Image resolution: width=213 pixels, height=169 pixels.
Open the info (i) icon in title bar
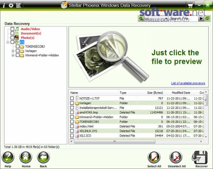tap(4, 5)
